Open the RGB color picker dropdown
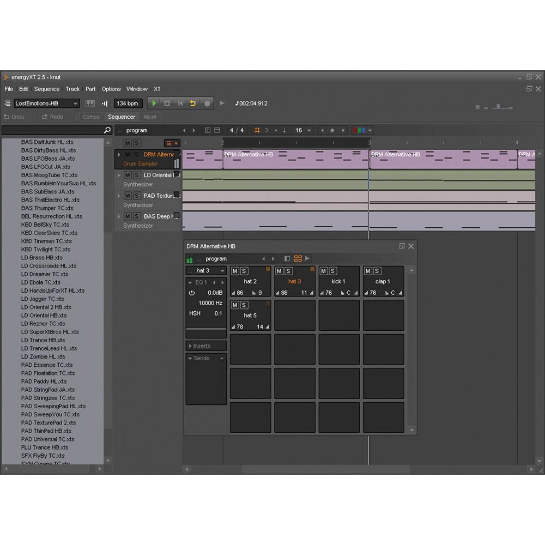 pos(362,131)
